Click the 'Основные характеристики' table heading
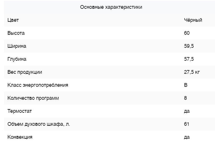The image size is (215, 143). 111,7
